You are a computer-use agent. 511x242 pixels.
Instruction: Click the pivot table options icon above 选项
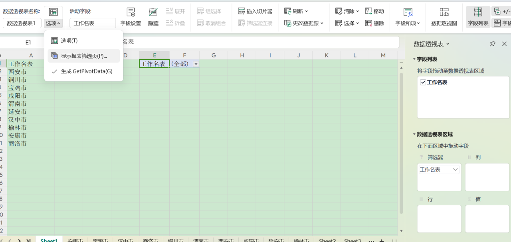tap(53, 12)
